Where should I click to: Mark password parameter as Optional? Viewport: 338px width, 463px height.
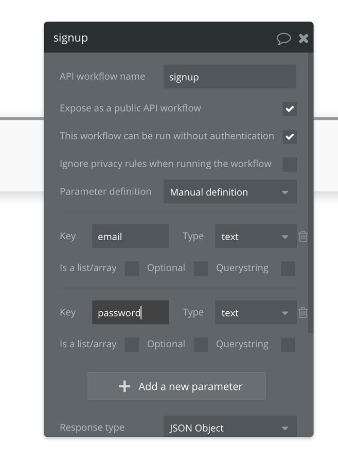coord(201,345)
